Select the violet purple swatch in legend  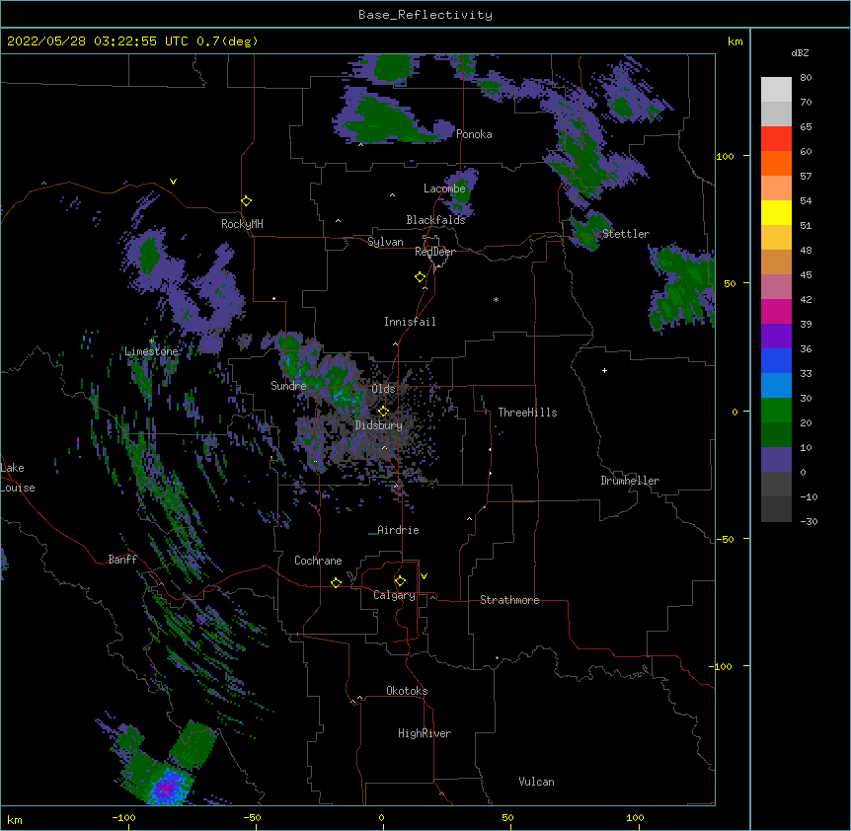point(776,337)
